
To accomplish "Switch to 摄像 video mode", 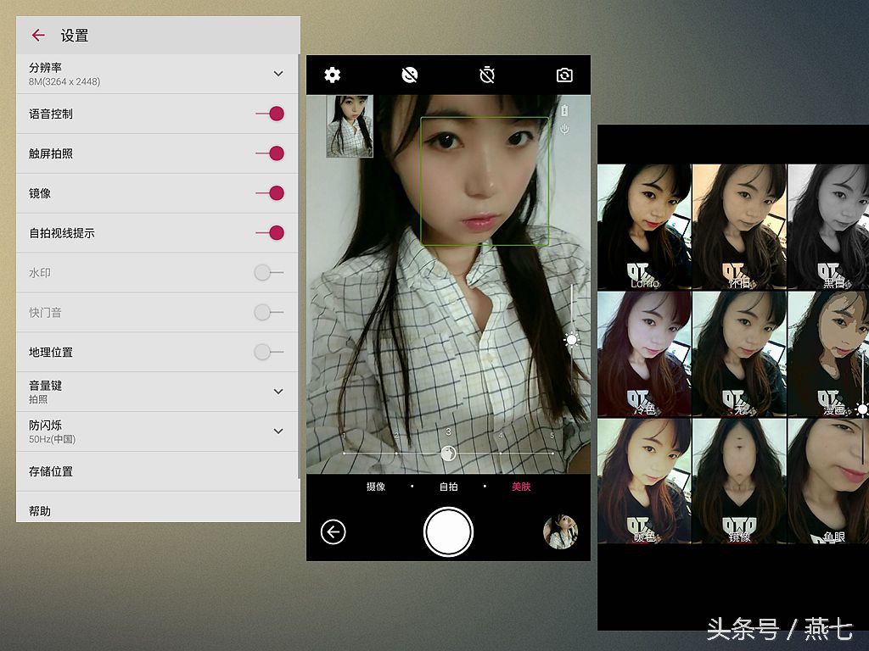I will 376,487.
